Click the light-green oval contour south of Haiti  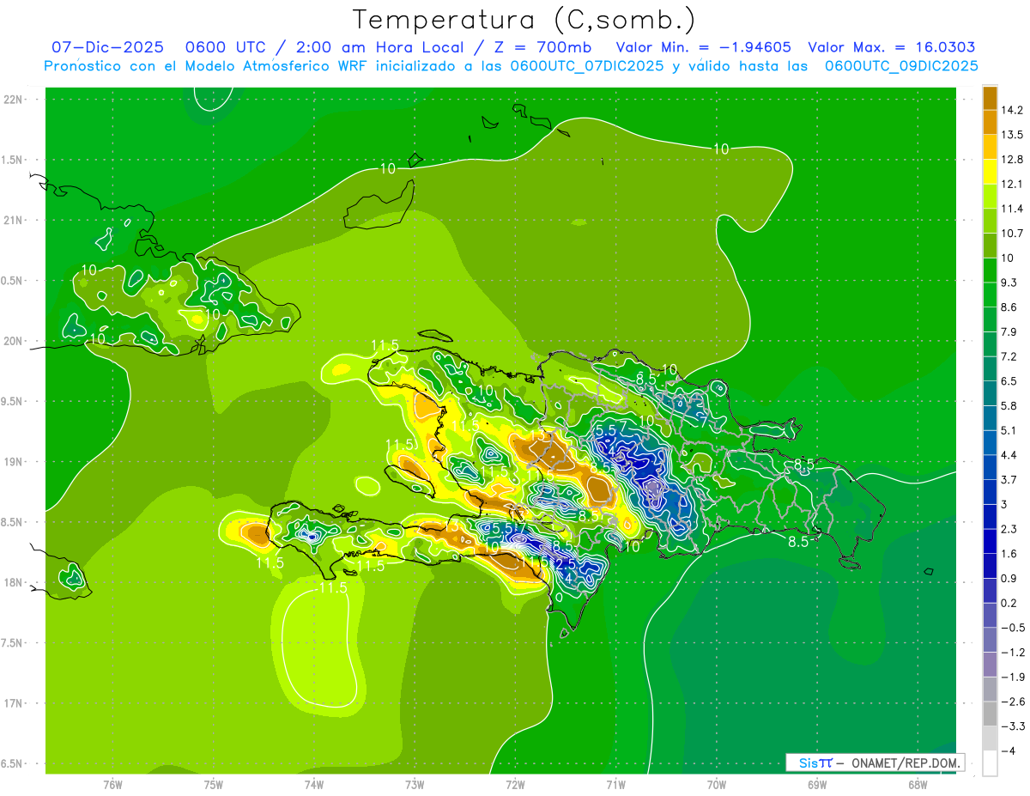click(x=316, y=644)
